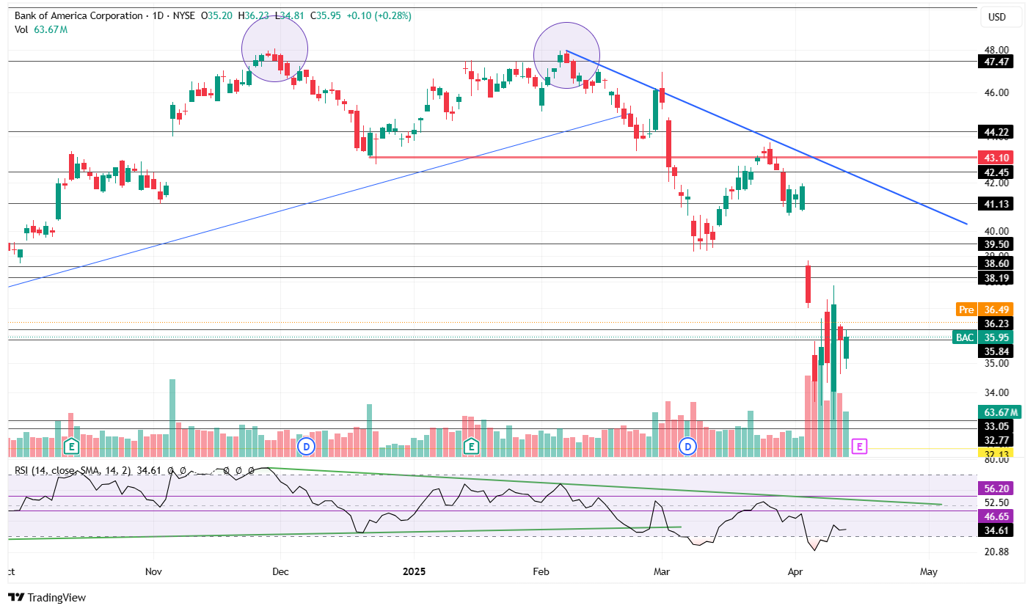The height and width of the screenshot is (611, 1033).
Task: Click the 20.88 RSI scale tick
Action: (996, 552)
